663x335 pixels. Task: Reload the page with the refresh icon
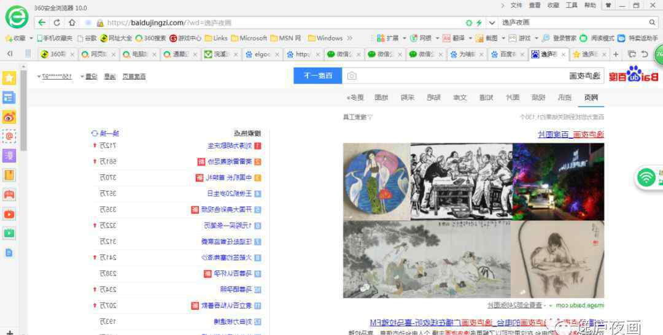pyautogui.click(x=56, y=23)
